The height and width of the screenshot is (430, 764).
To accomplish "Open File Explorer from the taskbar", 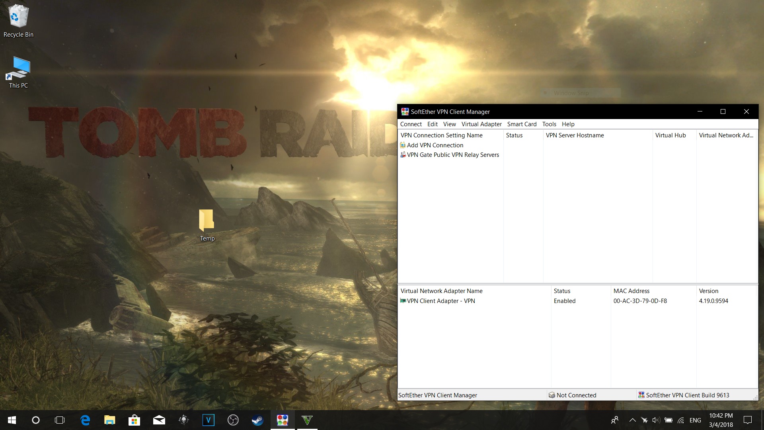I will coord(109,420).
